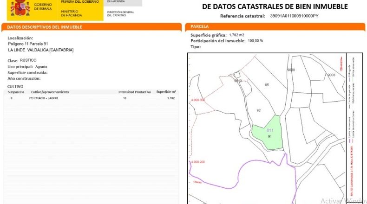Click the Spanish government coat of arms
367x204 pixels.
20,8
